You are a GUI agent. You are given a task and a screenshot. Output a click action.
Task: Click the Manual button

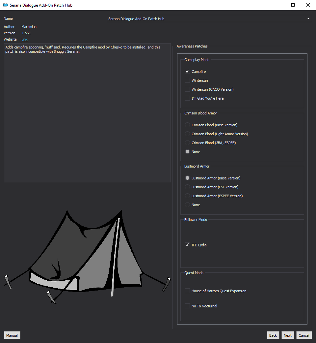12,335
